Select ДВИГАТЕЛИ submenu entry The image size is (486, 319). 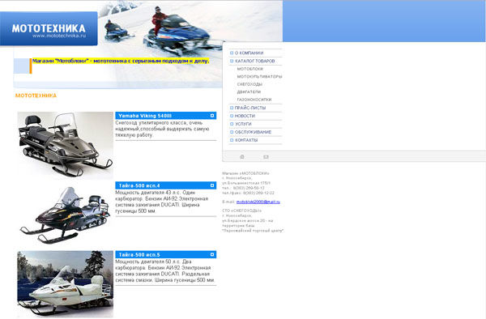pos(249,92)
